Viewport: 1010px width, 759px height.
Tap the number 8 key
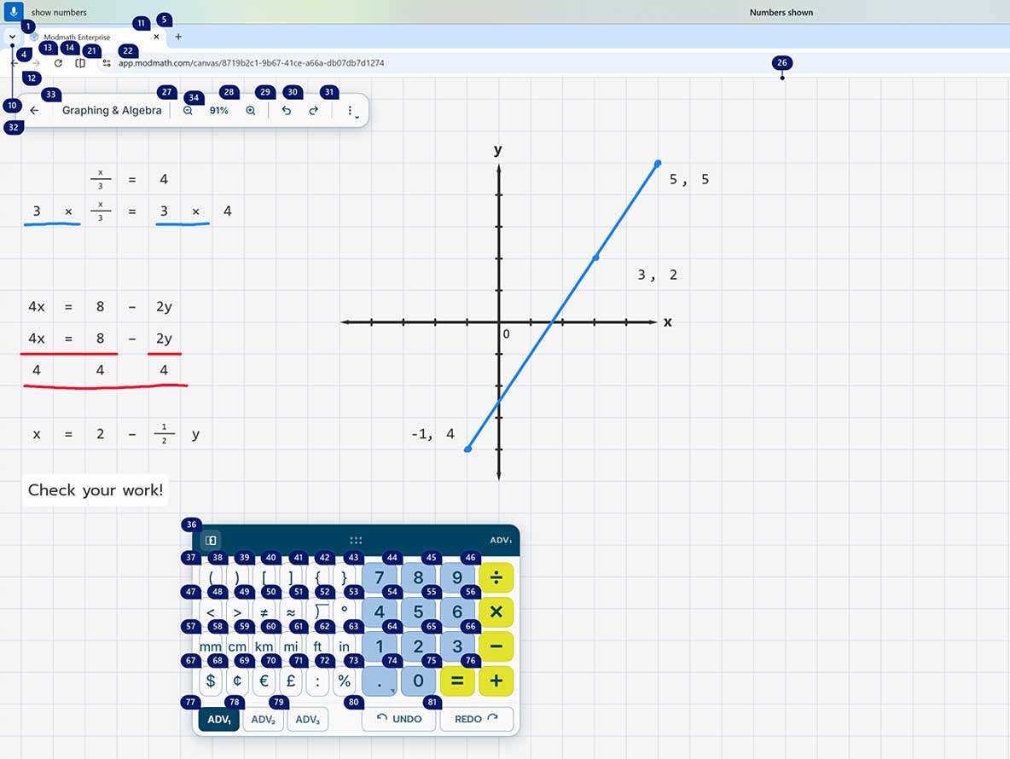click(x=418, y=577)
